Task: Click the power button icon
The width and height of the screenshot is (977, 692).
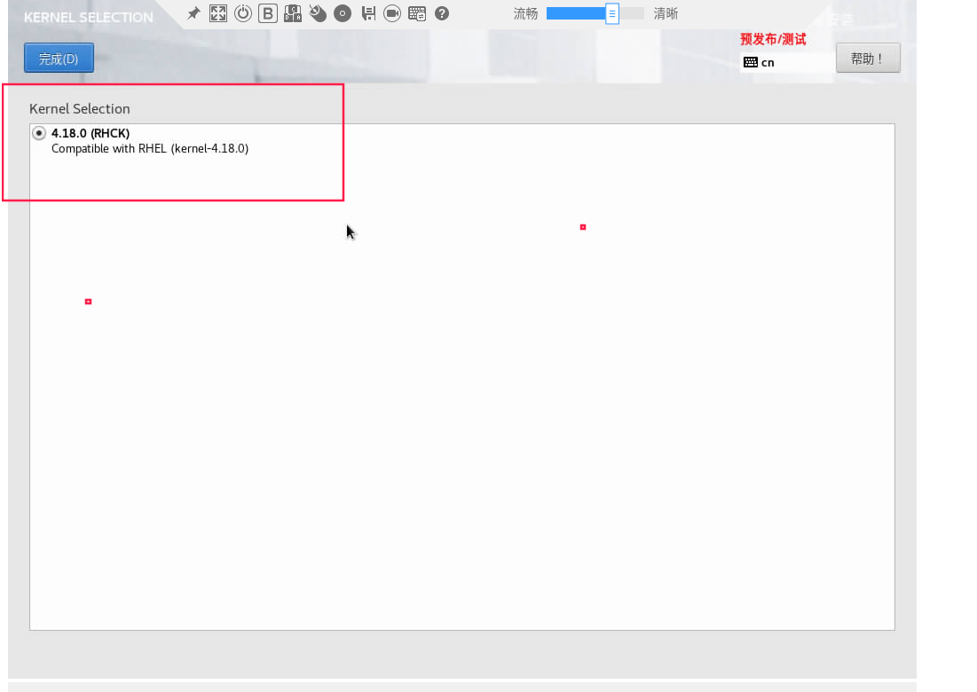Action: (242, 13)
